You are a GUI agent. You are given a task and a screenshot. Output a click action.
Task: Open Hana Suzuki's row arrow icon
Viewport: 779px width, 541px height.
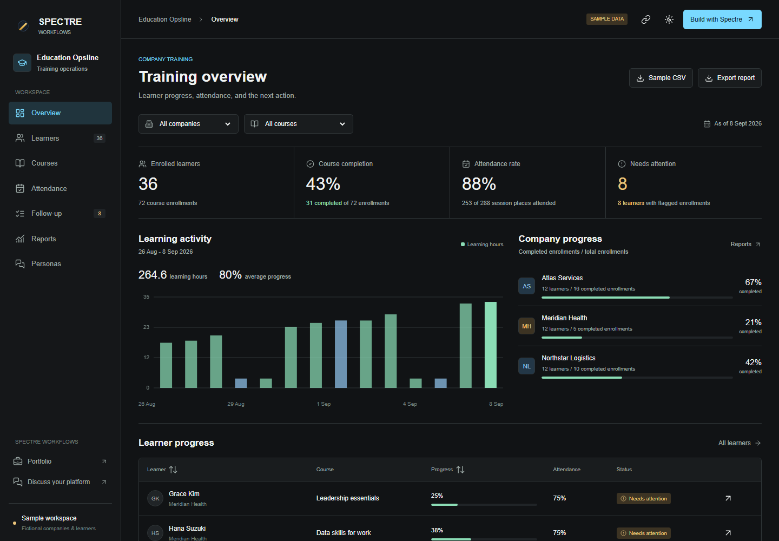(x=728, y=533)
